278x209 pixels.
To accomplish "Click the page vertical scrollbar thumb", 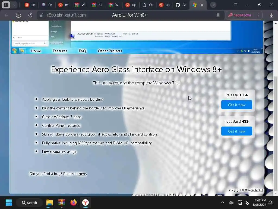I will click(x=275, y=133).
